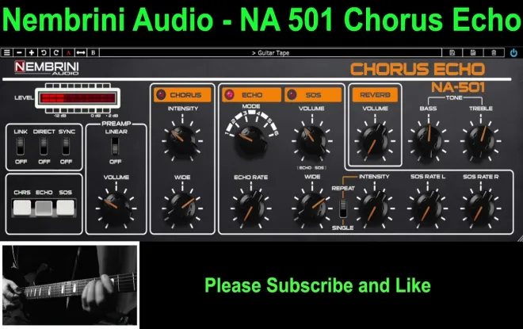Select the B preset state
Viewport: 523px width, 329px height.
coord(93,53)
